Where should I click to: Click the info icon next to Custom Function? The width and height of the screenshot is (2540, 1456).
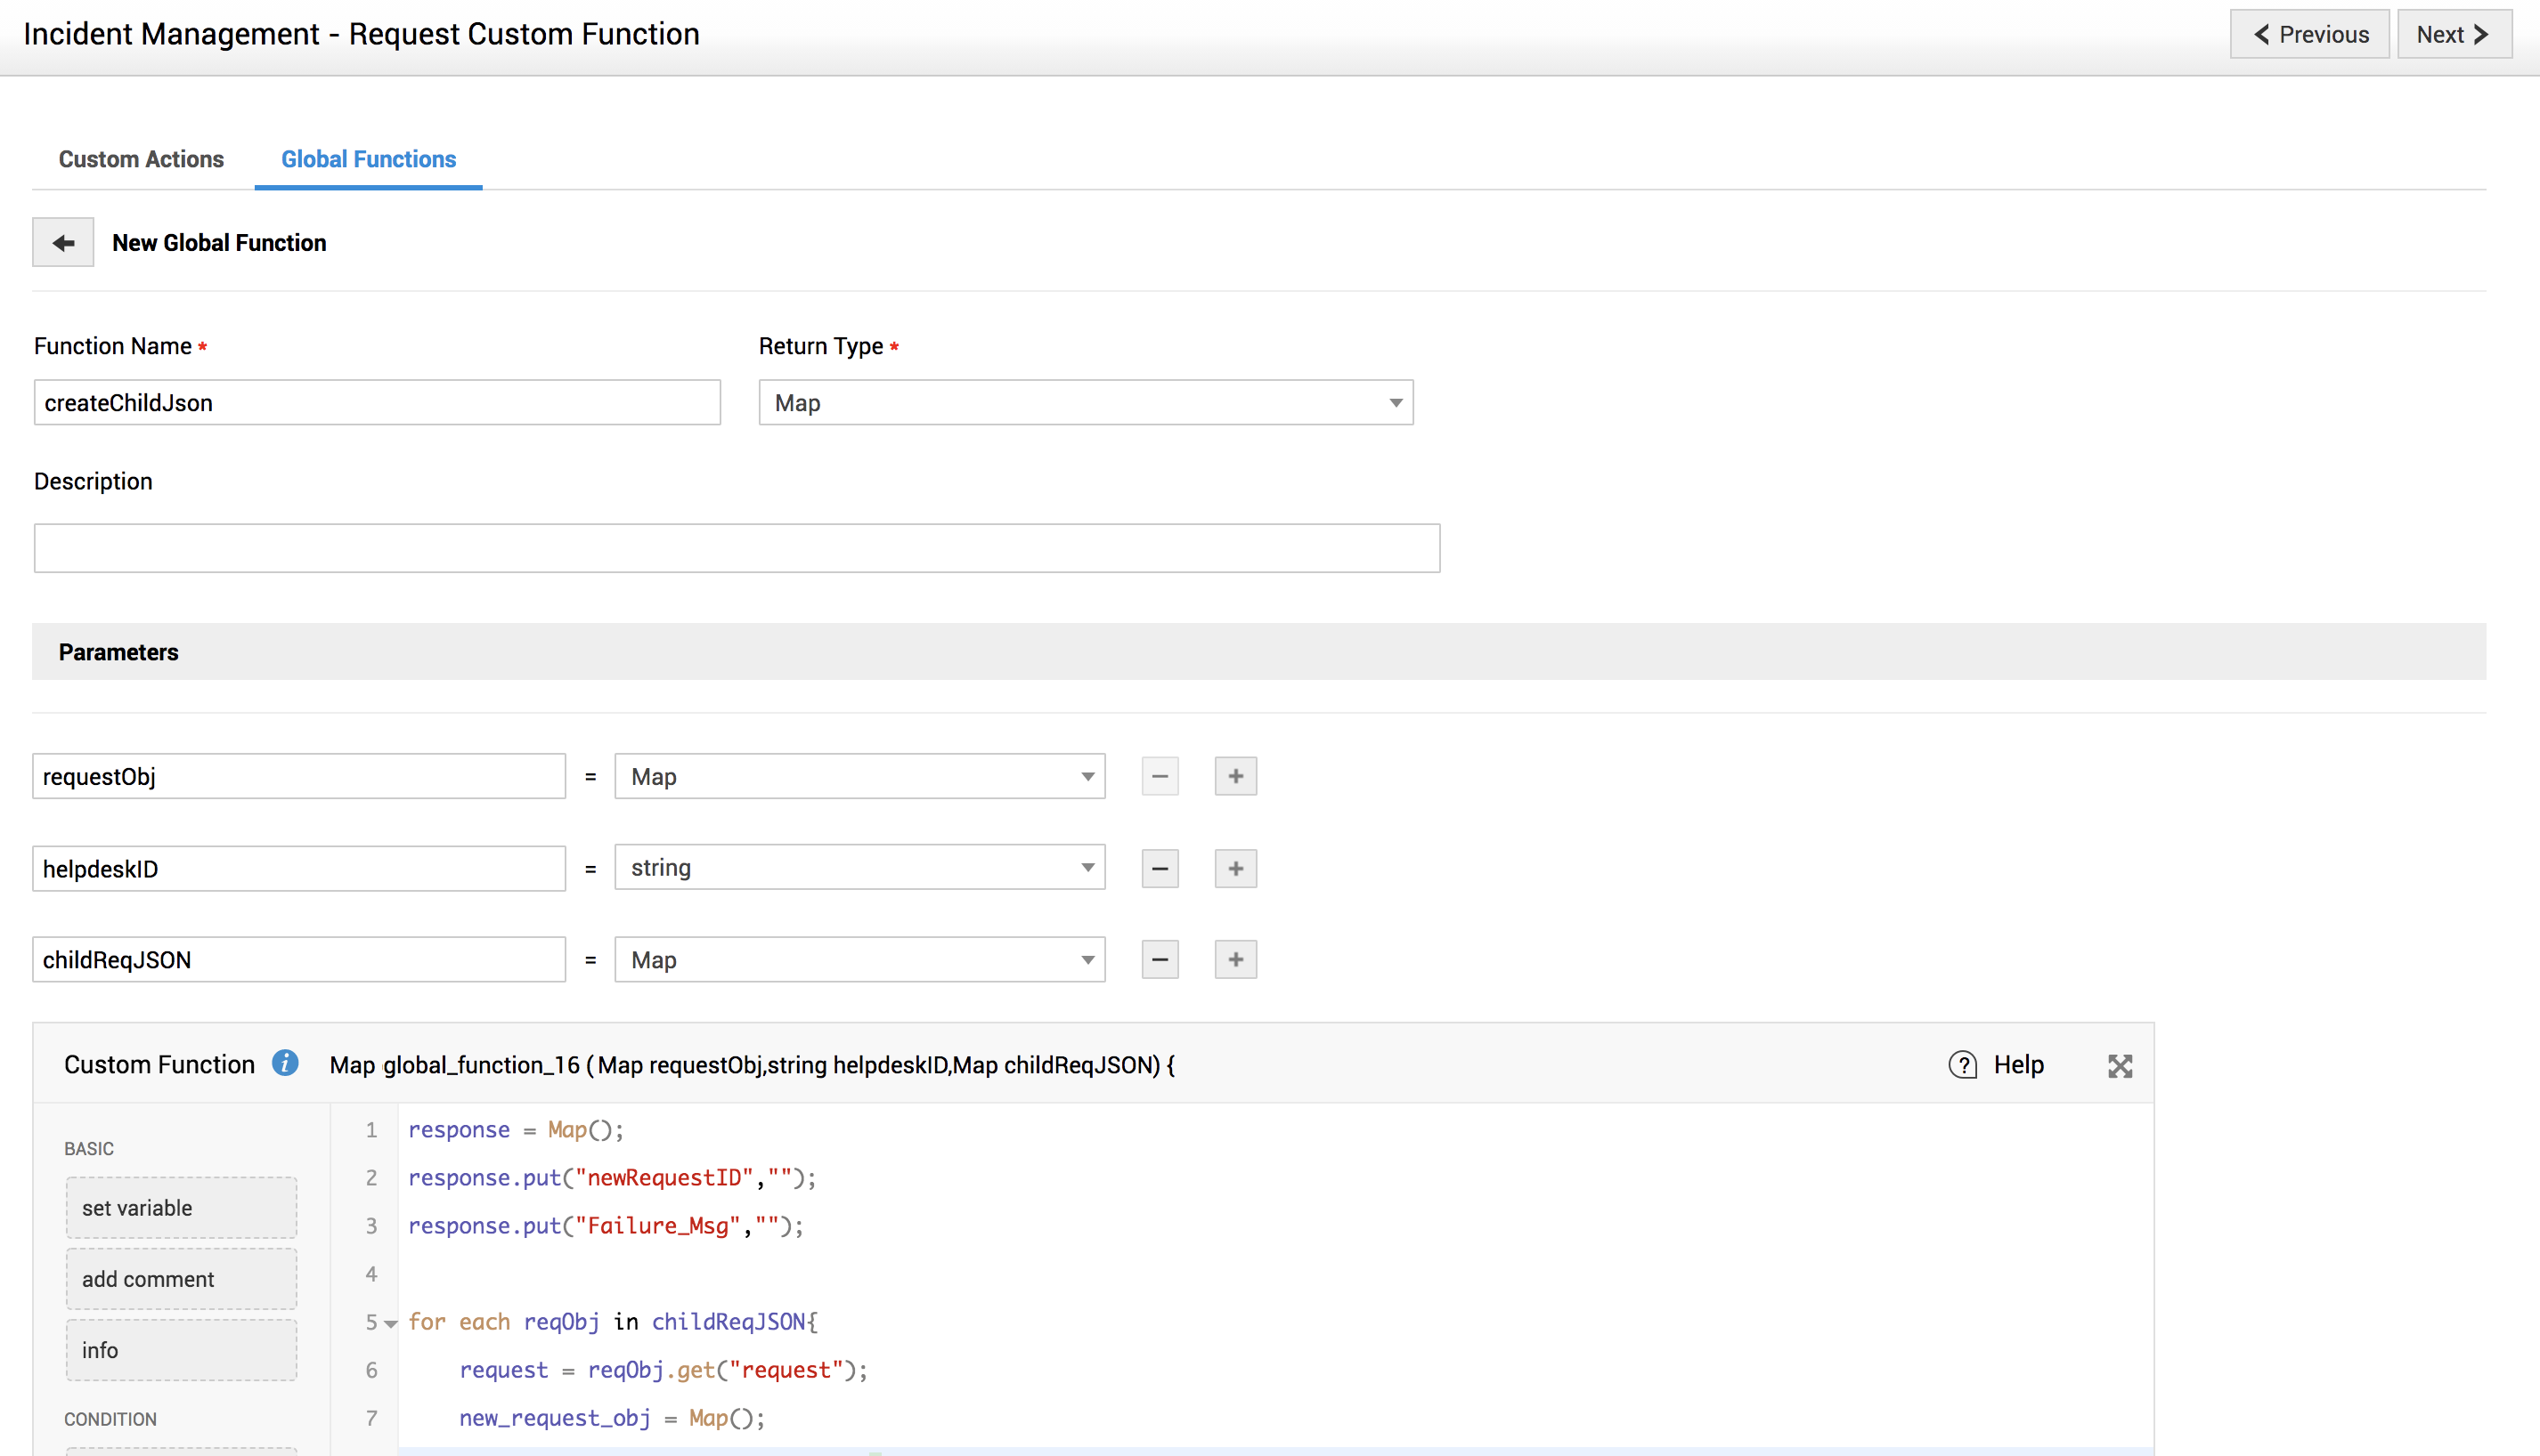(x=285, y=1063)
